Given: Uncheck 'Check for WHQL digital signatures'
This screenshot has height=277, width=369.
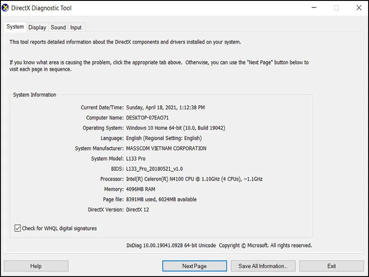Looking at the screenshot, I should coord(18,228).
